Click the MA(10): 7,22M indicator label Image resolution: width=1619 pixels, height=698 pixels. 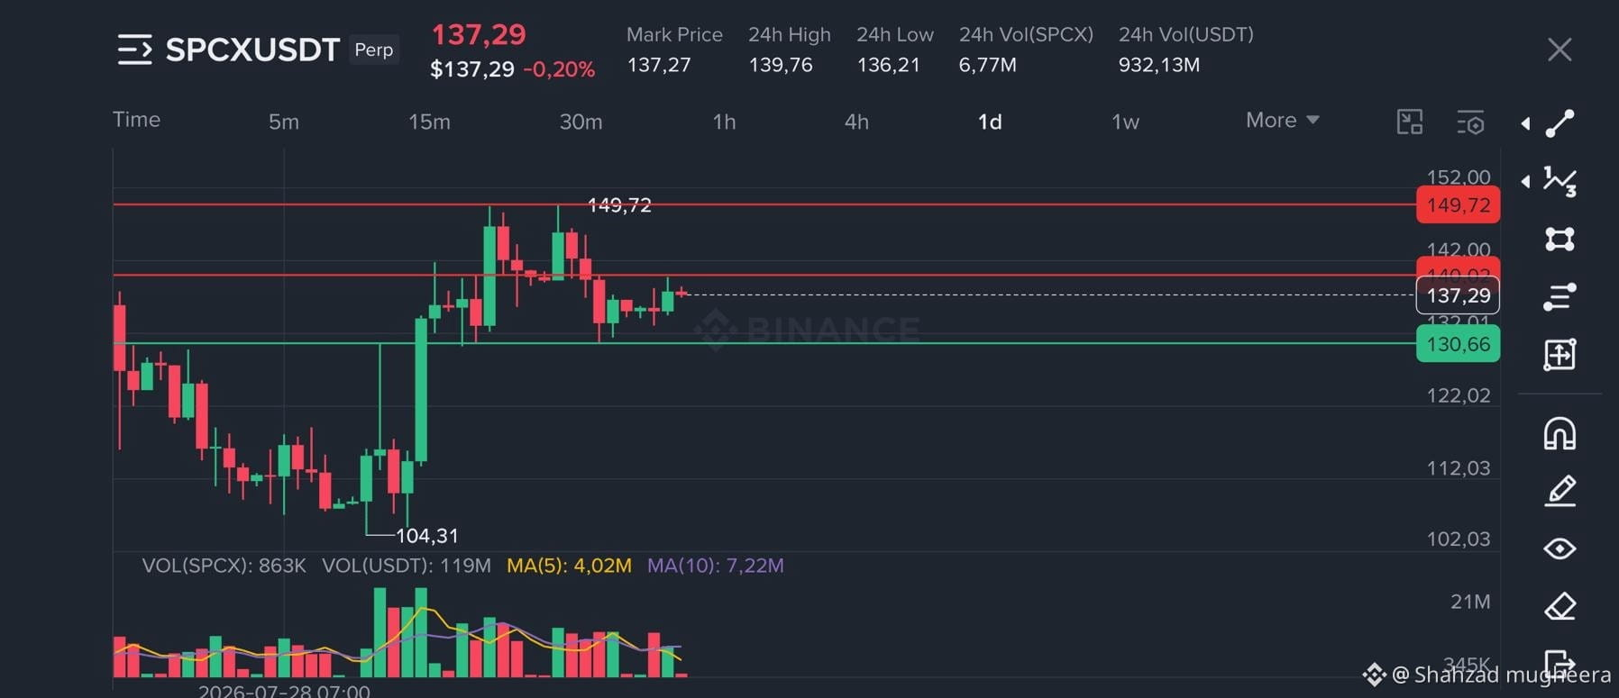click(715, 566)
